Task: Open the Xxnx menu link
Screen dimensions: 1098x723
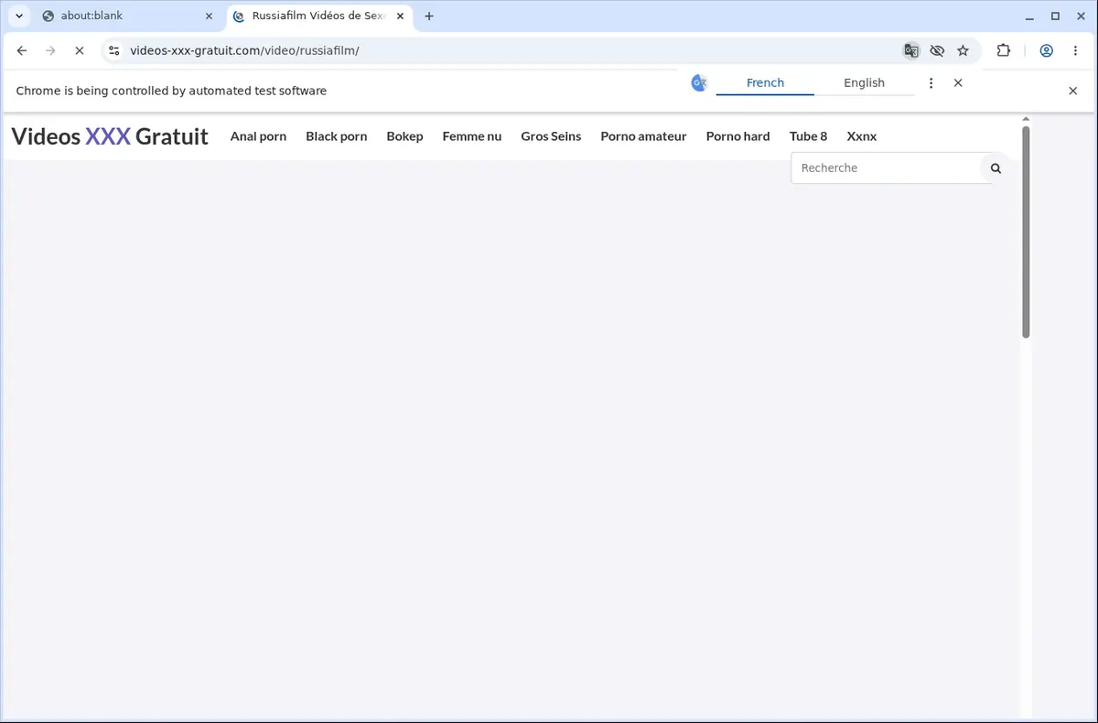Action: coord(862,136)
